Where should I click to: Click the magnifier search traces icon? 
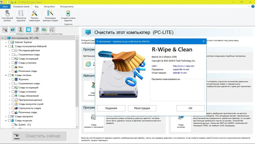[5, 30]
